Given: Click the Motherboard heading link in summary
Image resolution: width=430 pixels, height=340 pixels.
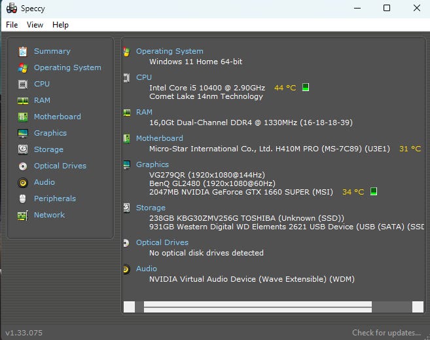Looking at the screenshot, I should pyautogui.click(x=160, y=138).
